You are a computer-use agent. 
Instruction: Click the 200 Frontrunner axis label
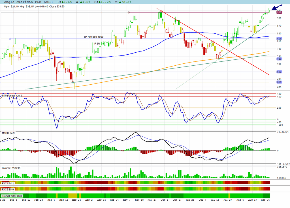click(x=279, y=108)
